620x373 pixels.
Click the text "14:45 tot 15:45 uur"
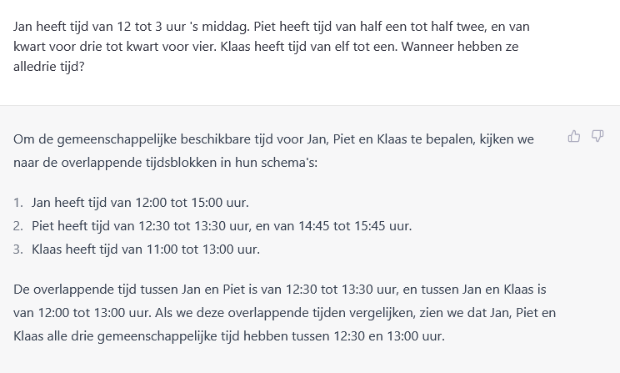click(x=354, y=225)
